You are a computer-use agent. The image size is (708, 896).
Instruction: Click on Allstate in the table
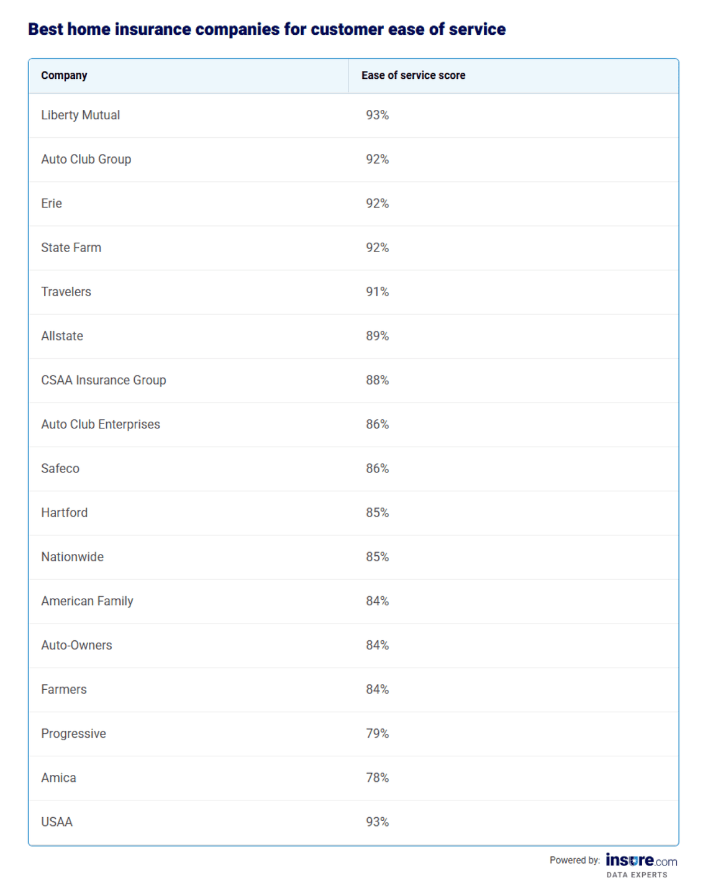62,335
